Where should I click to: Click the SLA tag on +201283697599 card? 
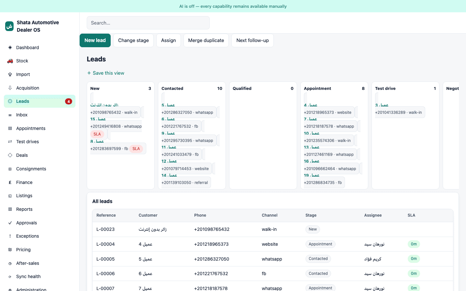click(x=136, y=149)
